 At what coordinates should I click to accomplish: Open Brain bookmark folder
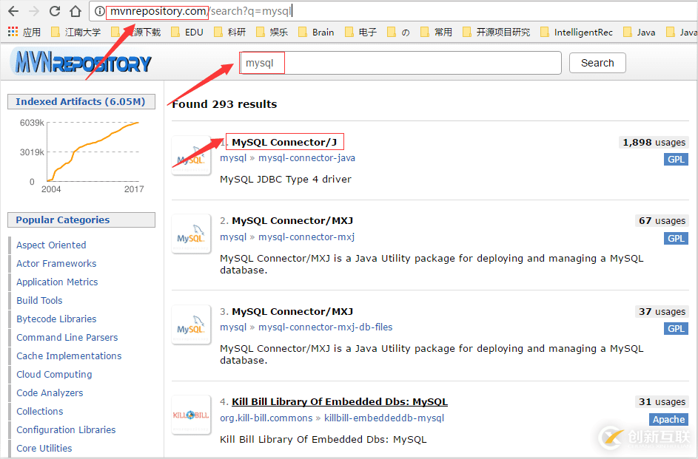click(x=316, y=32)
